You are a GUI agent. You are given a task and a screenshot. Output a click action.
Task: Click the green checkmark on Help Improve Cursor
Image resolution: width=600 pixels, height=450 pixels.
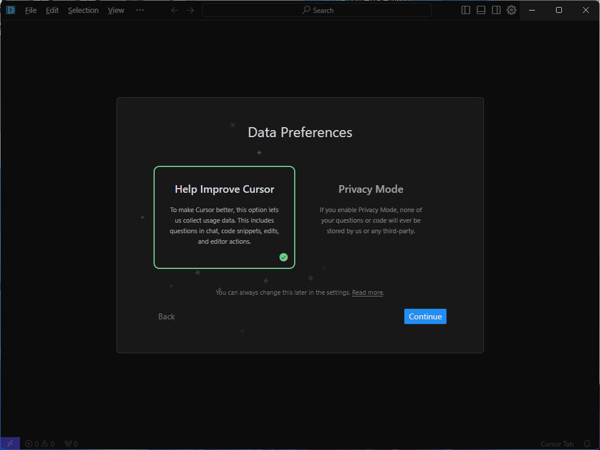[x=284, y=257]
